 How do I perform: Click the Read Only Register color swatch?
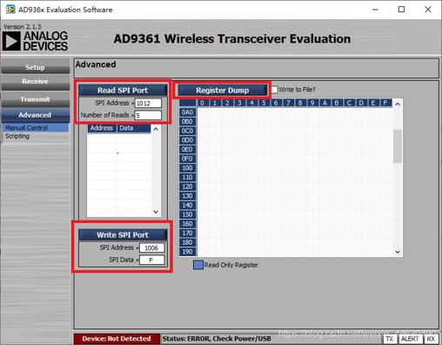[198, 265]
